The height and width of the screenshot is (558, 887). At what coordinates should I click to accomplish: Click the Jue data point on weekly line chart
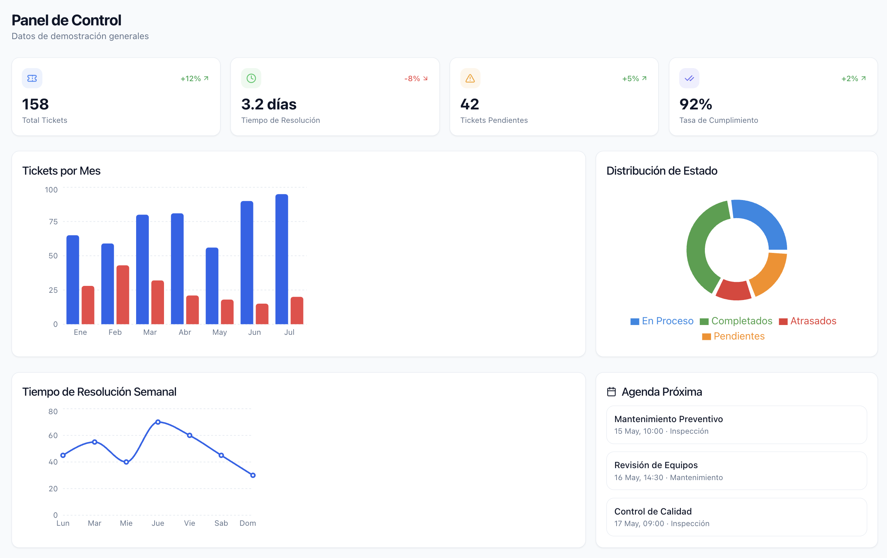pyautogui.click(x=157, y=422)
